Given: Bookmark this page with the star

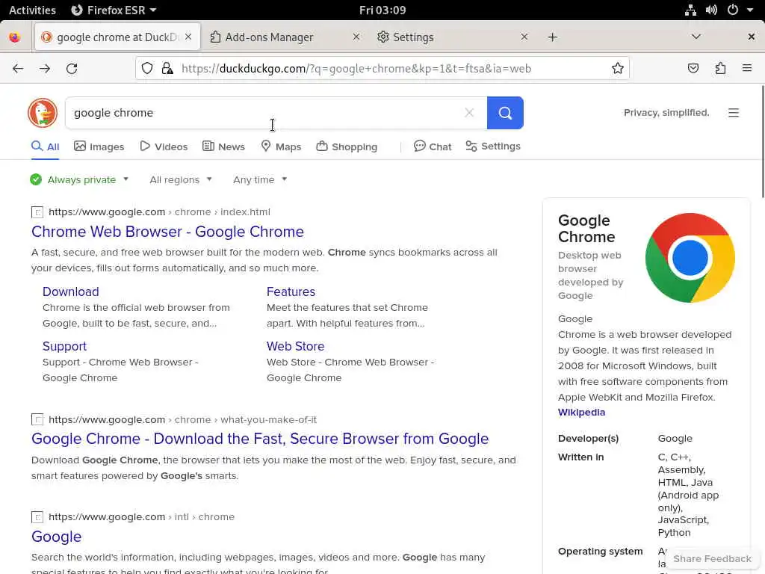Looking at the screenshot, I should [x=618, y=68].
